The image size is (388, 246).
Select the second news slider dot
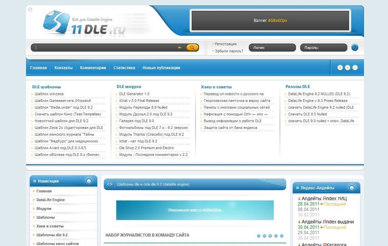click(264, 236)
